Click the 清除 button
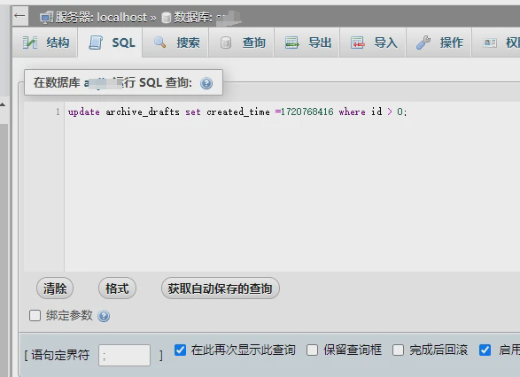This screenshot has height=377, width=520. (55, 289)
